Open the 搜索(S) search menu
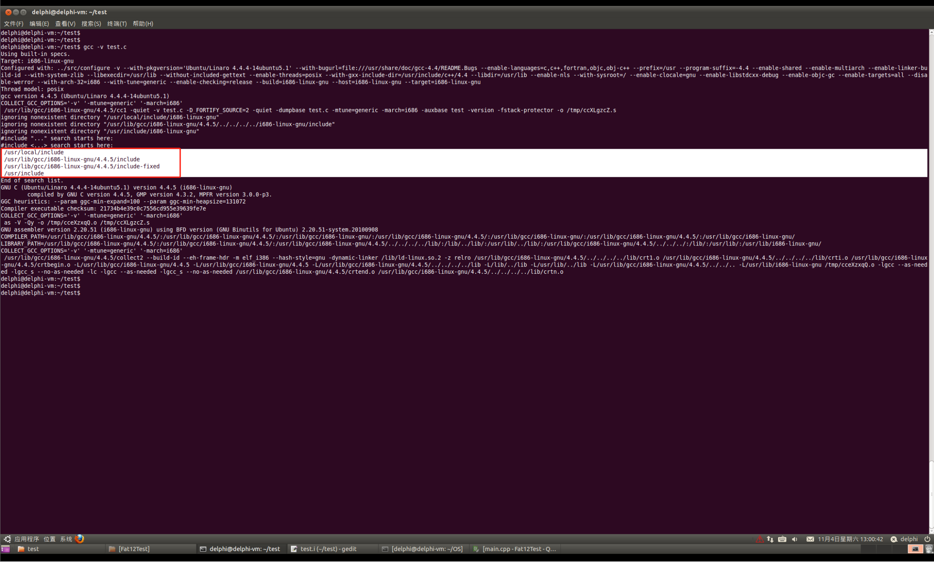 click(x=91, y=24)
